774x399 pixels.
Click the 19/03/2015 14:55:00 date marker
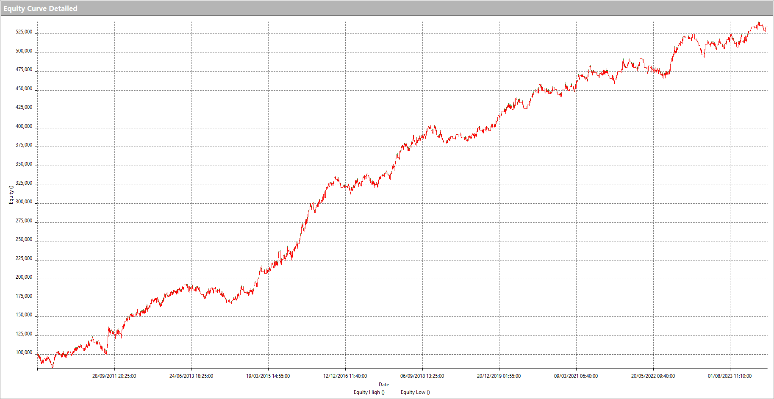268,376
